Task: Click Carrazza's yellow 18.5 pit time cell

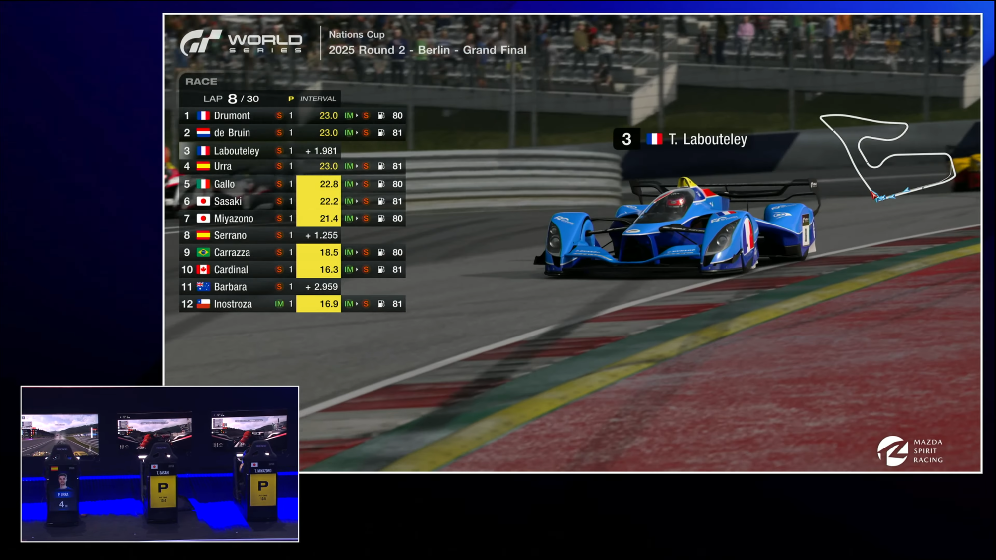Action: pos(319,252)
